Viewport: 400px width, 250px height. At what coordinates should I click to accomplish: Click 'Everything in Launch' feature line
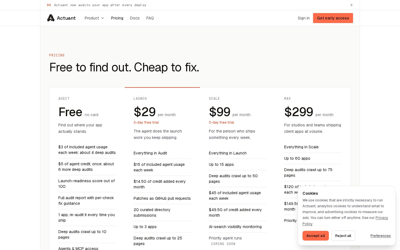click(x=228, y=153)
